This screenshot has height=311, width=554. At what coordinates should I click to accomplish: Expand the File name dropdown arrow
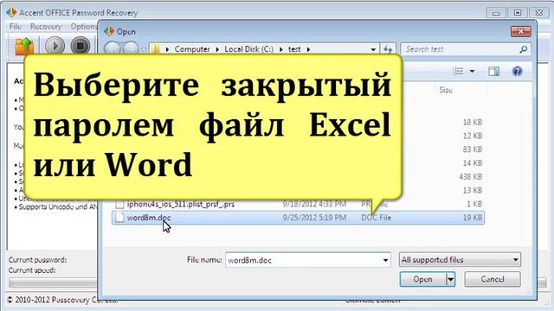point(385,261)
